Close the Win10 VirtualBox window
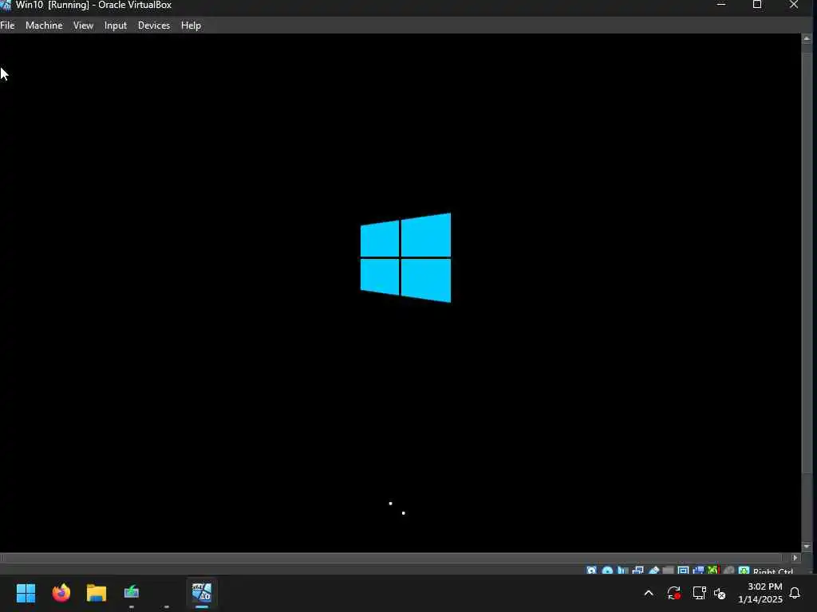The image size is (817, 612). click(x=794, y=5)
